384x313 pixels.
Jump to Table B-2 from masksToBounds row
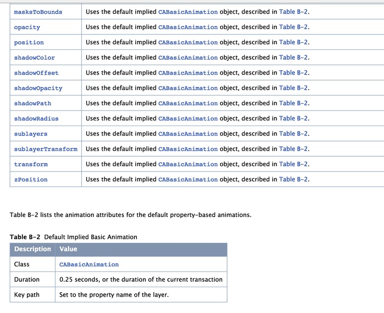tap(293, 12)
